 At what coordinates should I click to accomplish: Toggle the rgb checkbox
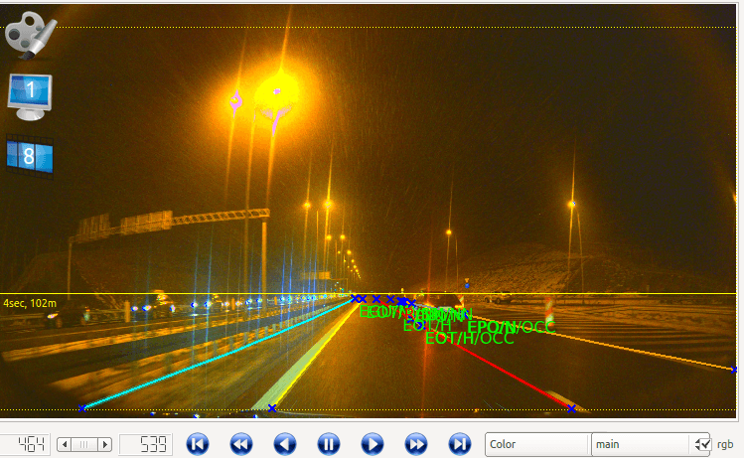click(703, 444)
